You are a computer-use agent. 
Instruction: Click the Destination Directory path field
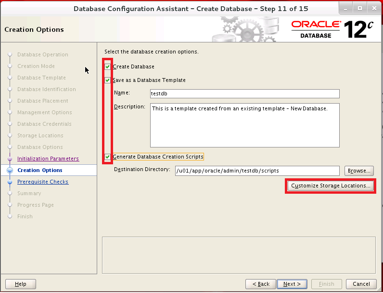pyautogui.click(x=257, y=171)
